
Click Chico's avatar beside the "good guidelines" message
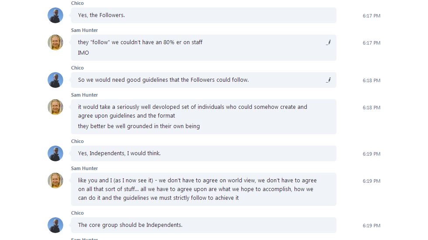pos(55,80)
